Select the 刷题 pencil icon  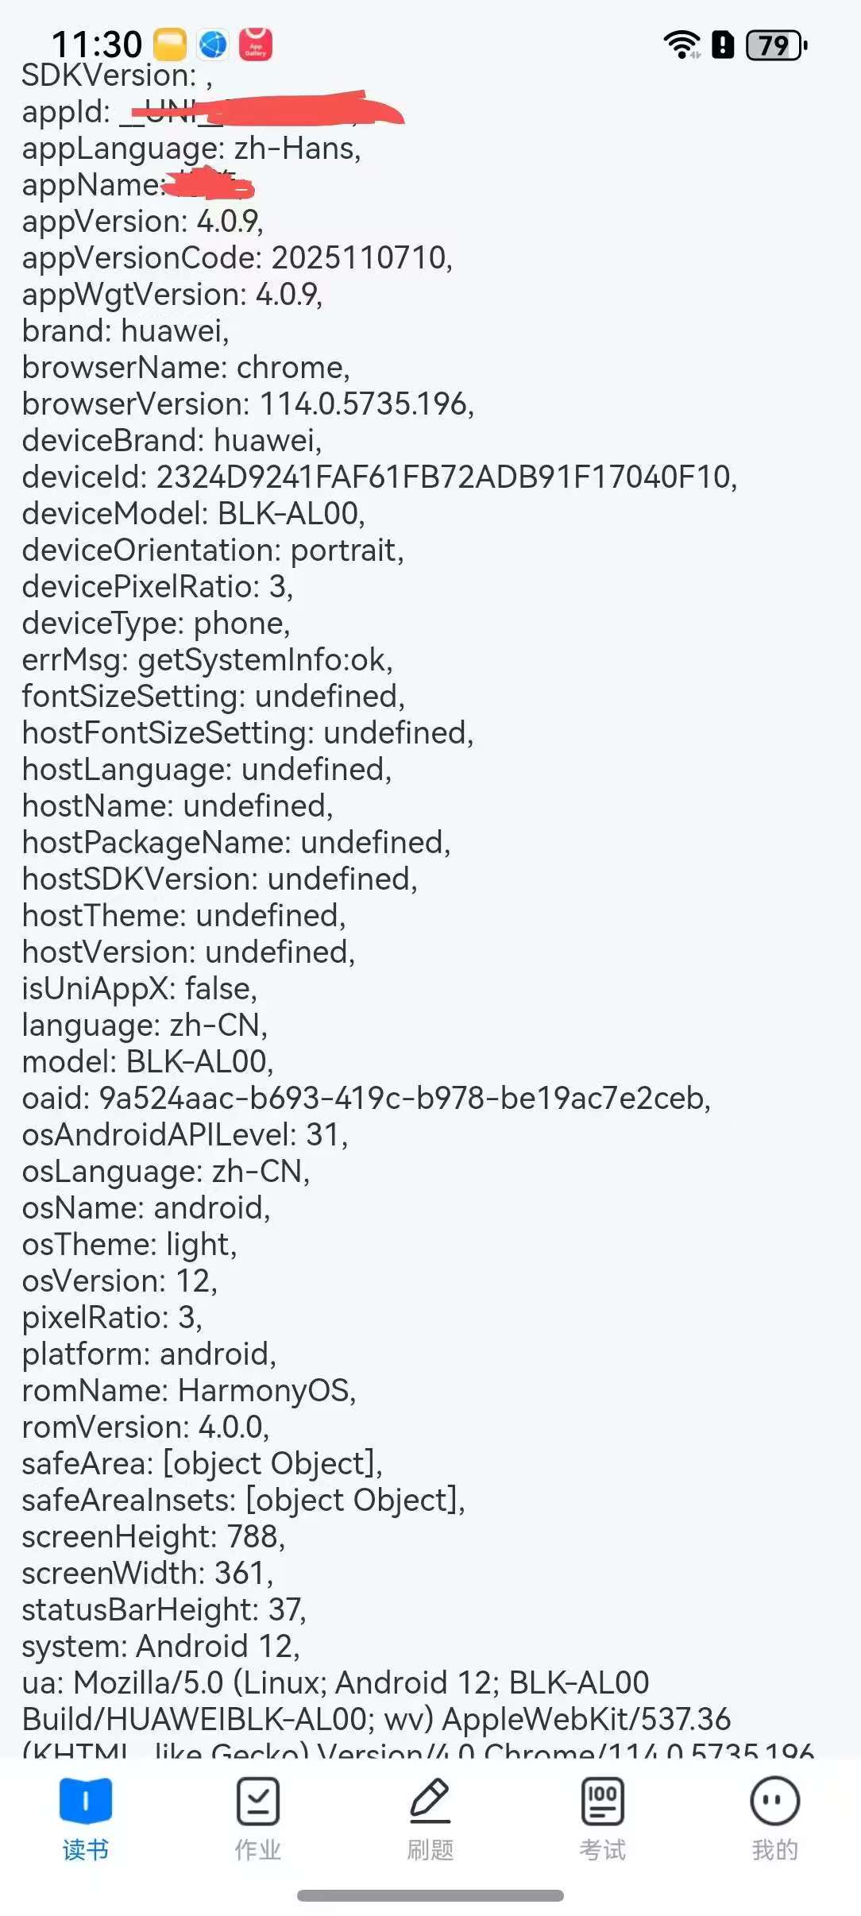(430, 1801)
